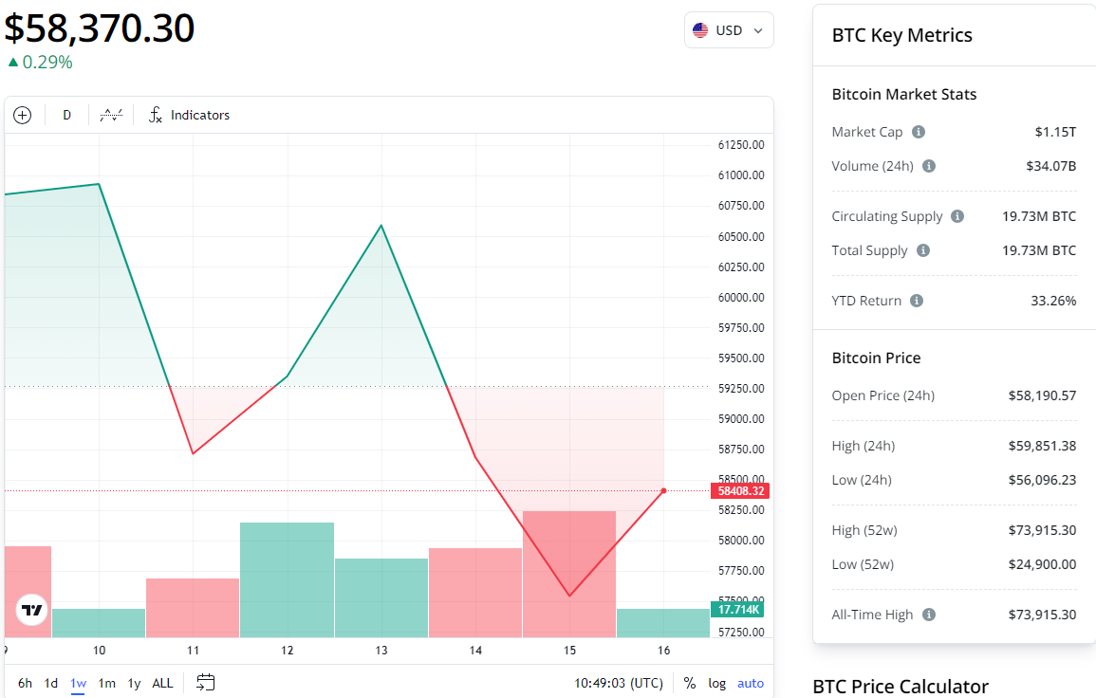Click the red 58408.32 price label

click(738, 491)
